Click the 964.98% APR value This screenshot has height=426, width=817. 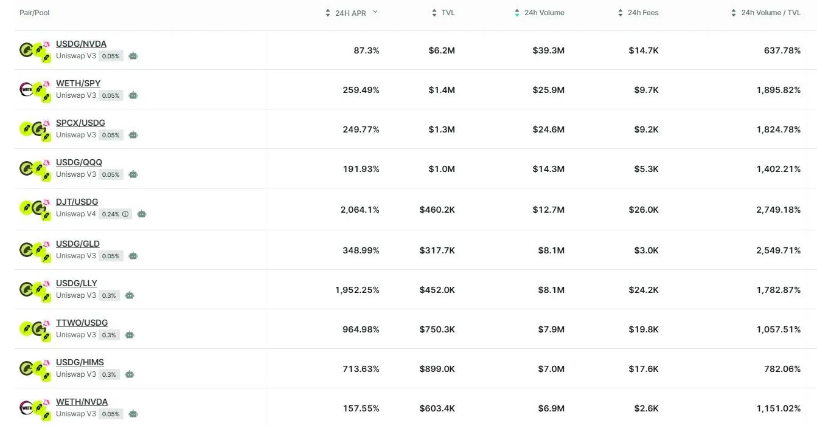pyautogui.click(x=361, y=329)
